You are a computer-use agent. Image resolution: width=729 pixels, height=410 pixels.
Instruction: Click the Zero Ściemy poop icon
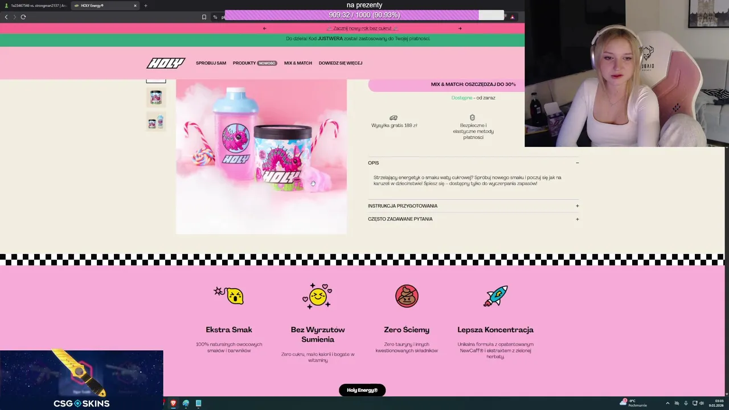click(x=407, y=296)
